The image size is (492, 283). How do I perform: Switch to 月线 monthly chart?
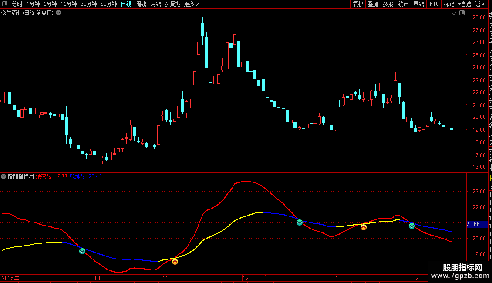pos(155,4)
